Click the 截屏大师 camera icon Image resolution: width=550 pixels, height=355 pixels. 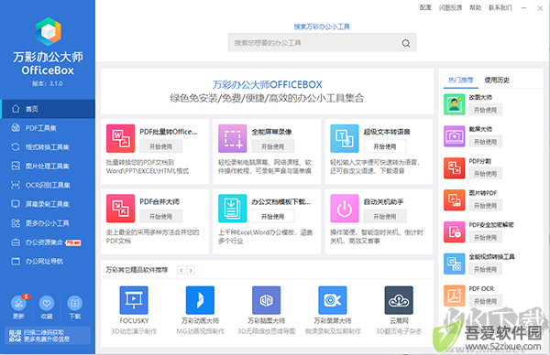[455, 136]
